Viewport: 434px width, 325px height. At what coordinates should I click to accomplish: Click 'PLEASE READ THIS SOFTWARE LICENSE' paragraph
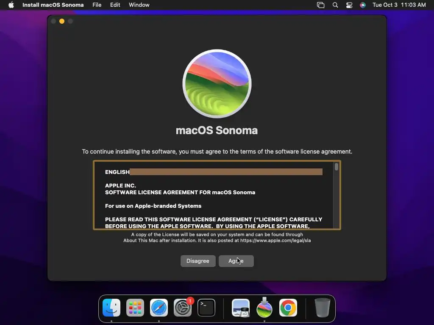pos(214,223)
